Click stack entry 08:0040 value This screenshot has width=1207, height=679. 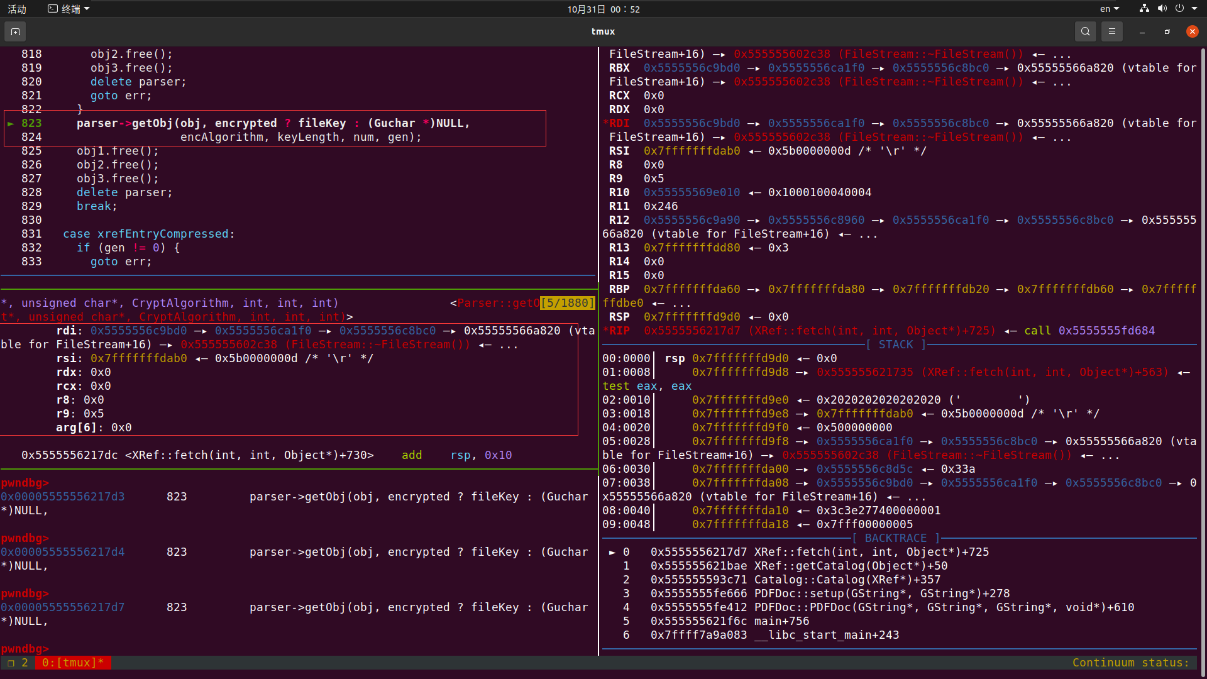[x=878, y=511]
